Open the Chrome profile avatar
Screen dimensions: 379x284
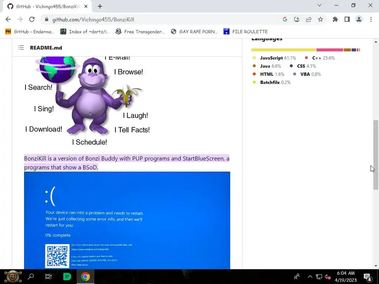359,19
